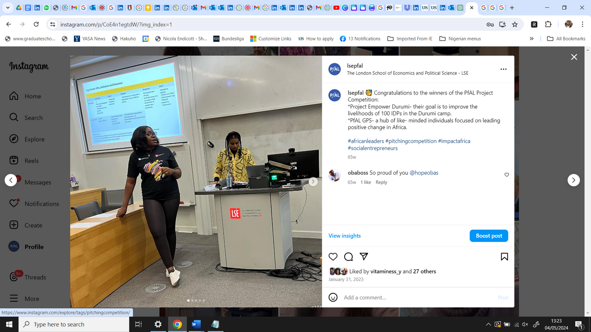Open View insights link
The image size is (591, 332).
(344, 236)
